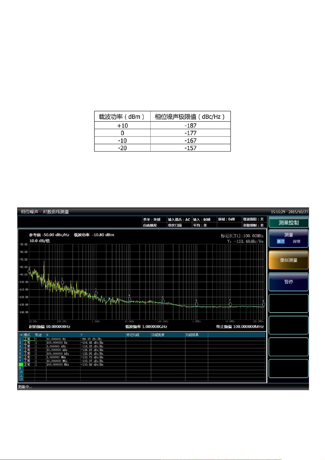
Task: Click the 起始频偏 10.000000Hz label
Action: click(50, 327)
